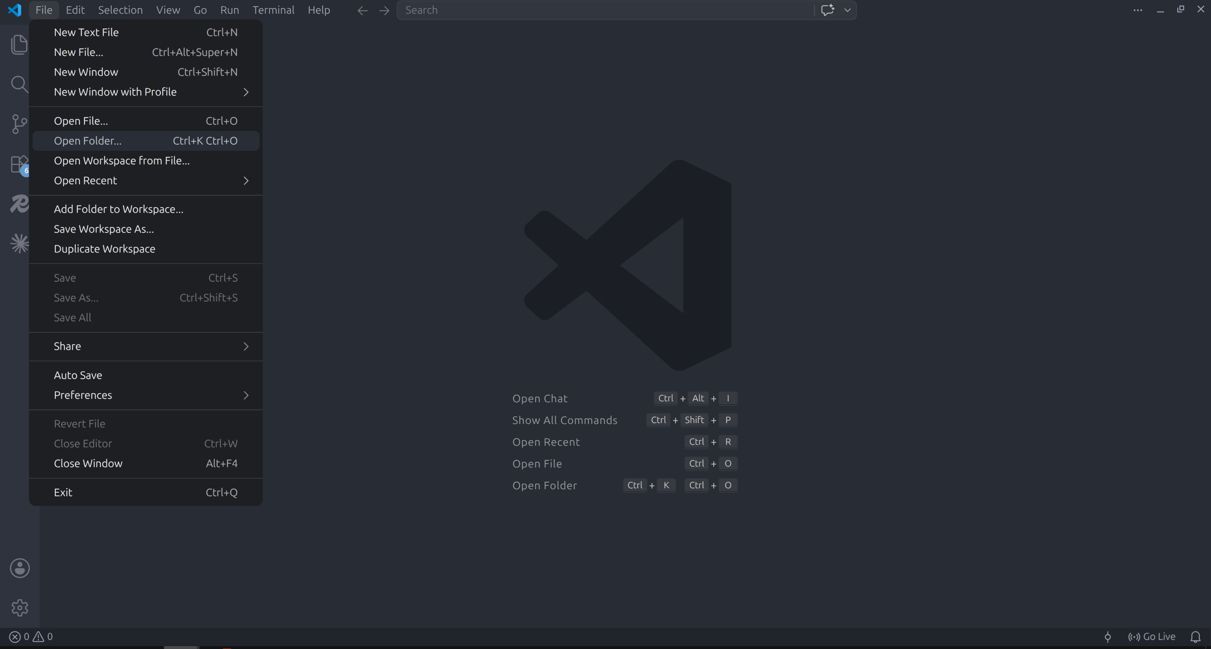Open the Go menu
This screenshot has width=1211, height=649.
coord(200,10)
